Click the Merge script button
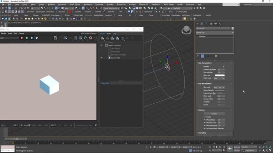273x153 pixels. click(x=120, y=15)
